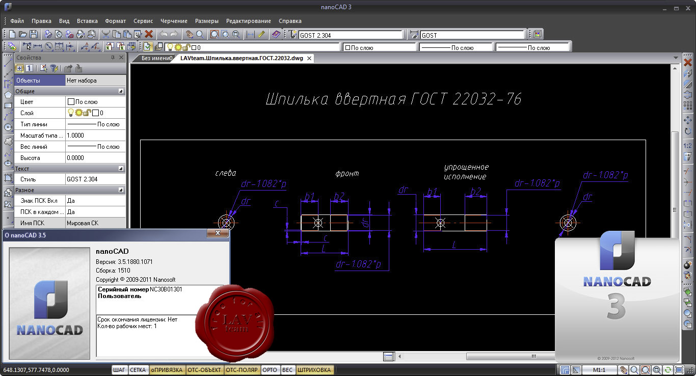Toggle ШТРИХОВКА hatch display

(x=314, y=370)
